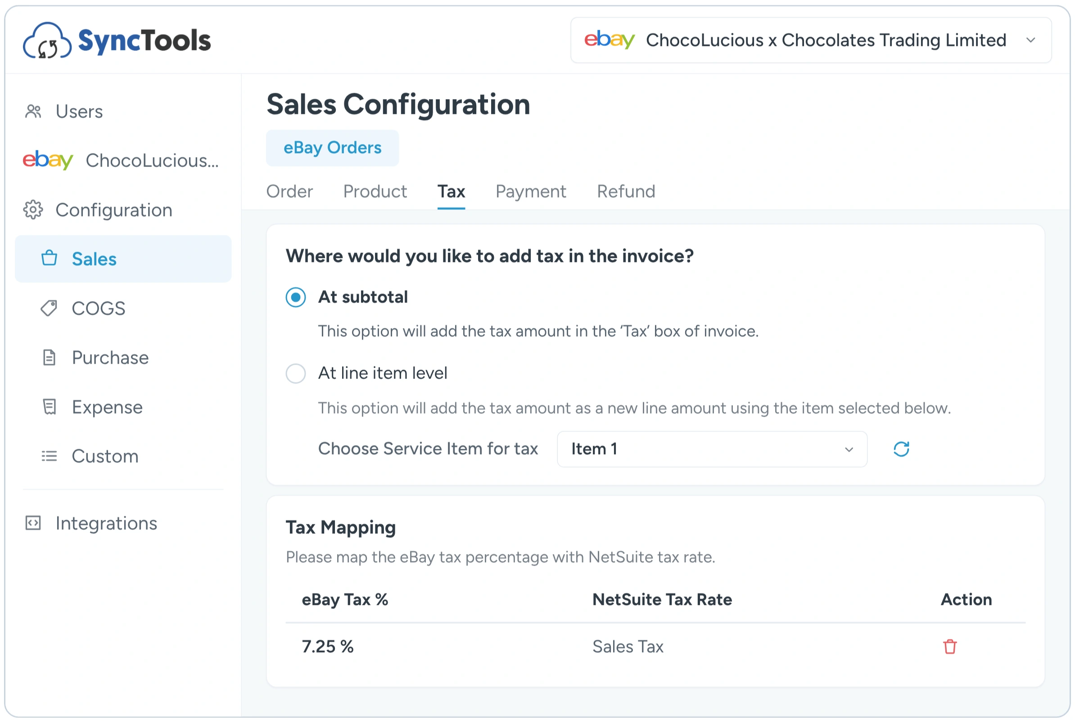Open the Tax tab

pos(452,191)
